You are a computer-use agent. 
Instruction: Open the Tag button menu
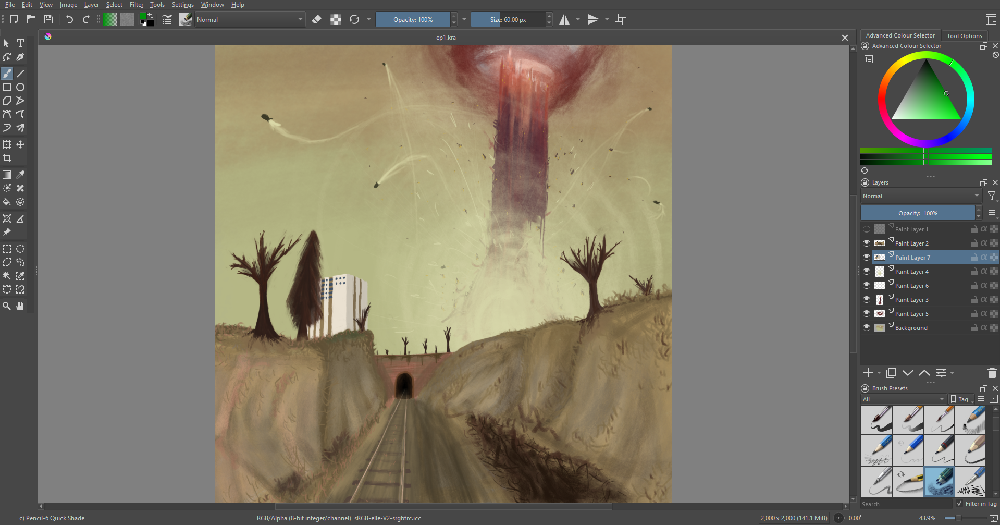coord(962,399)
